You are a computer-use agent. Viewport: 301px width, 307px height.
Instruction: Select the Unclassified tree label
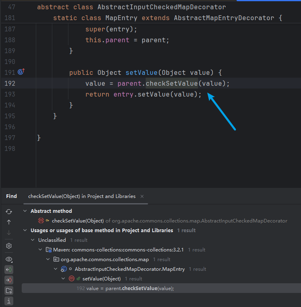pos(52,240)
